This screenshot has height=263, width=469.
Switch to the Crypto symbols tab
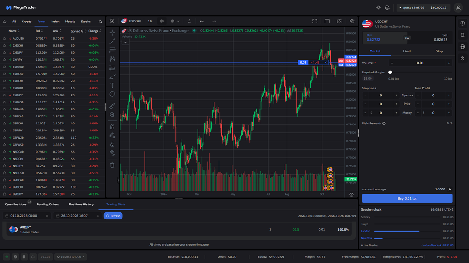[x=27, y=22]
